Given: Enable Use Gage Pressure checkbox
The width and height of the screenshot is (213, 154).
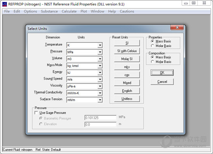Looking at the screenshot, I should tap(36, 113).
